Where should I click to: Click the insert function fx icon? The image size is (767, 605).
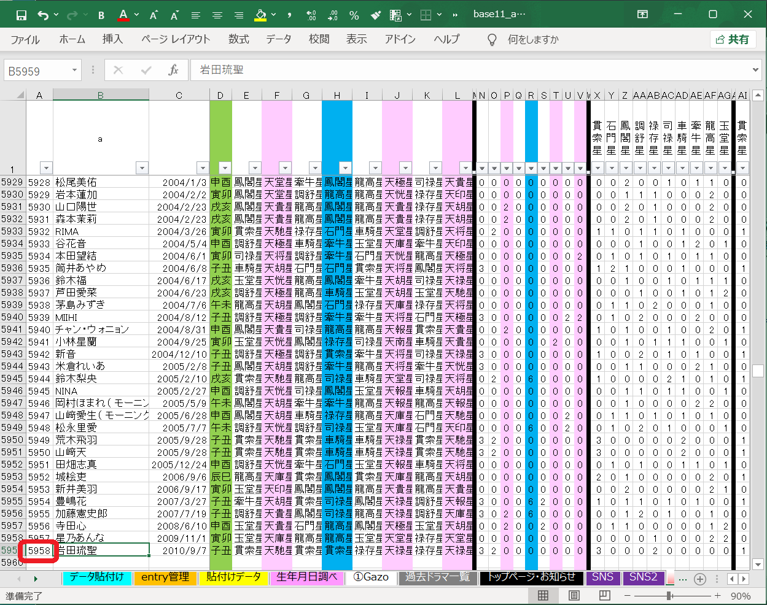pyautogui.click(x=173, y=70)
